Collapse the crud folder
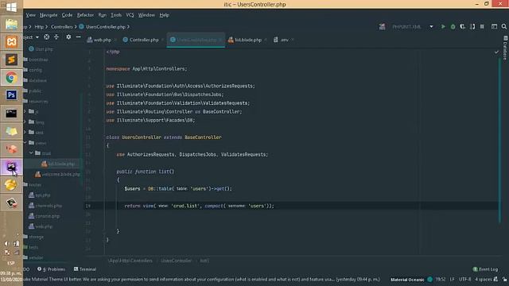Image resolution: width=509 pixels, height=286 pixels. point(31,153)
